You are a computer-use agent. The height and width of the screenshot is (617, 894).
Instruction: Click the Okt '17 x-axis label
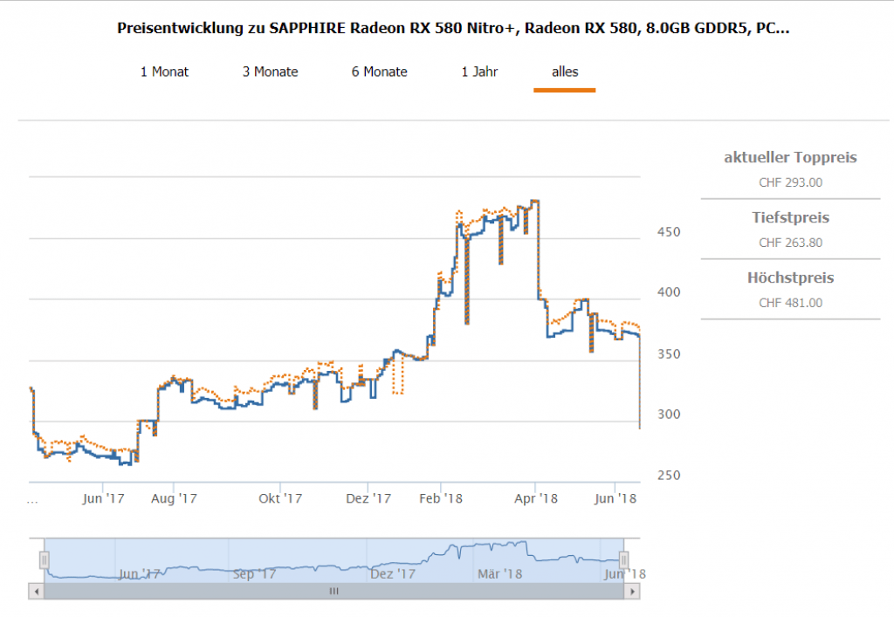tap(280, 498)
